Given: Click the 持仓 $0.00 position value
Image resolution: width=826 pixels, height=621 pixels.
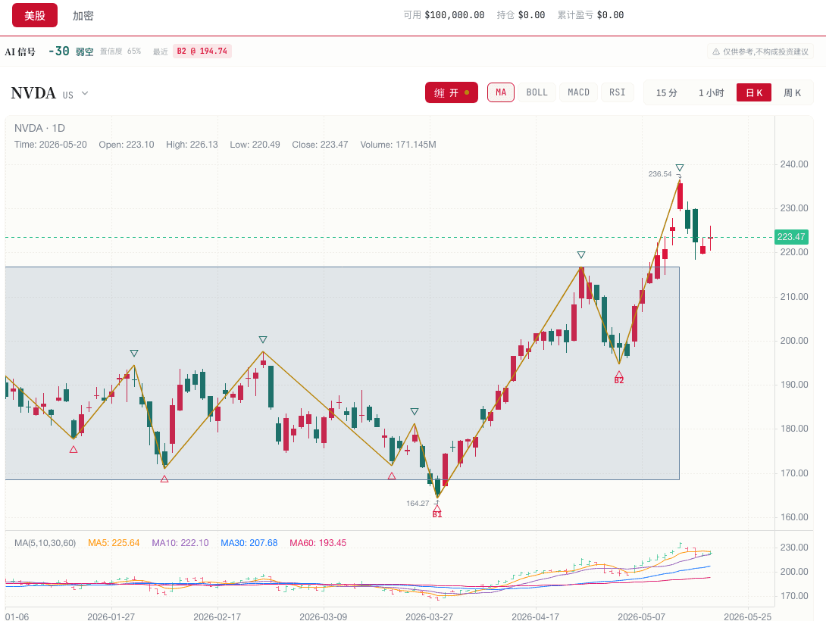Looking at the screenshot, I should [521, 15].
